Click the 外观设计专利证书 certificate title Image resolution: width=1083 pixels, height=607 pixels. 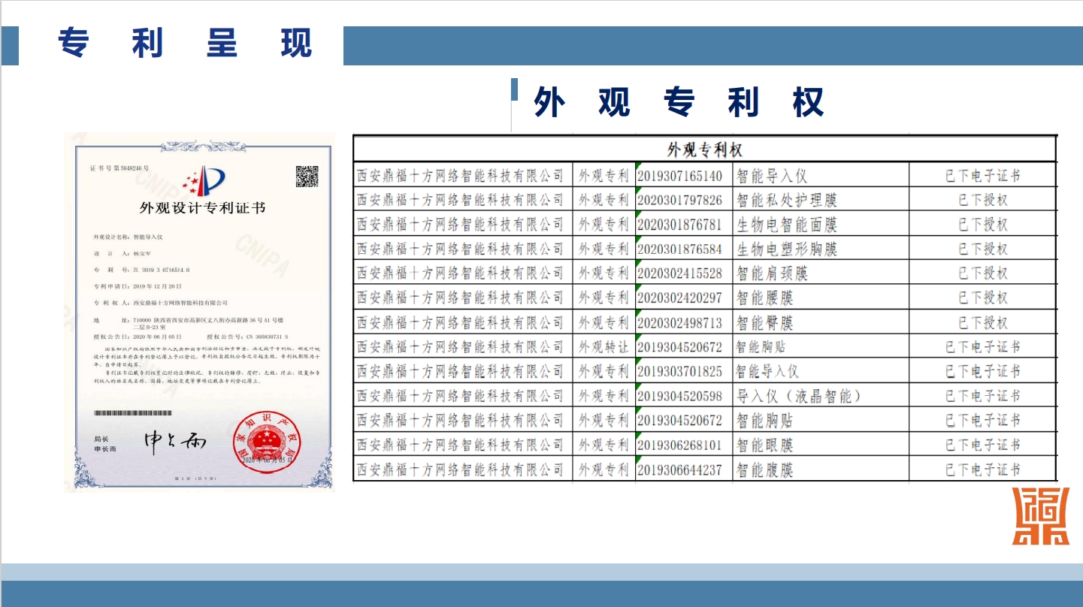[x=202, y=208]
